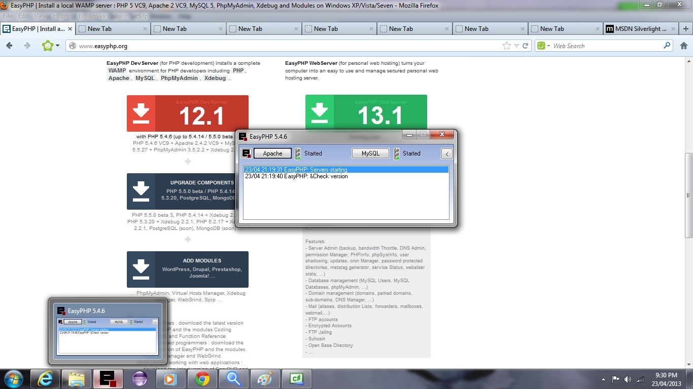Download EasyPHP WebServer 13.1

(366, 112)
